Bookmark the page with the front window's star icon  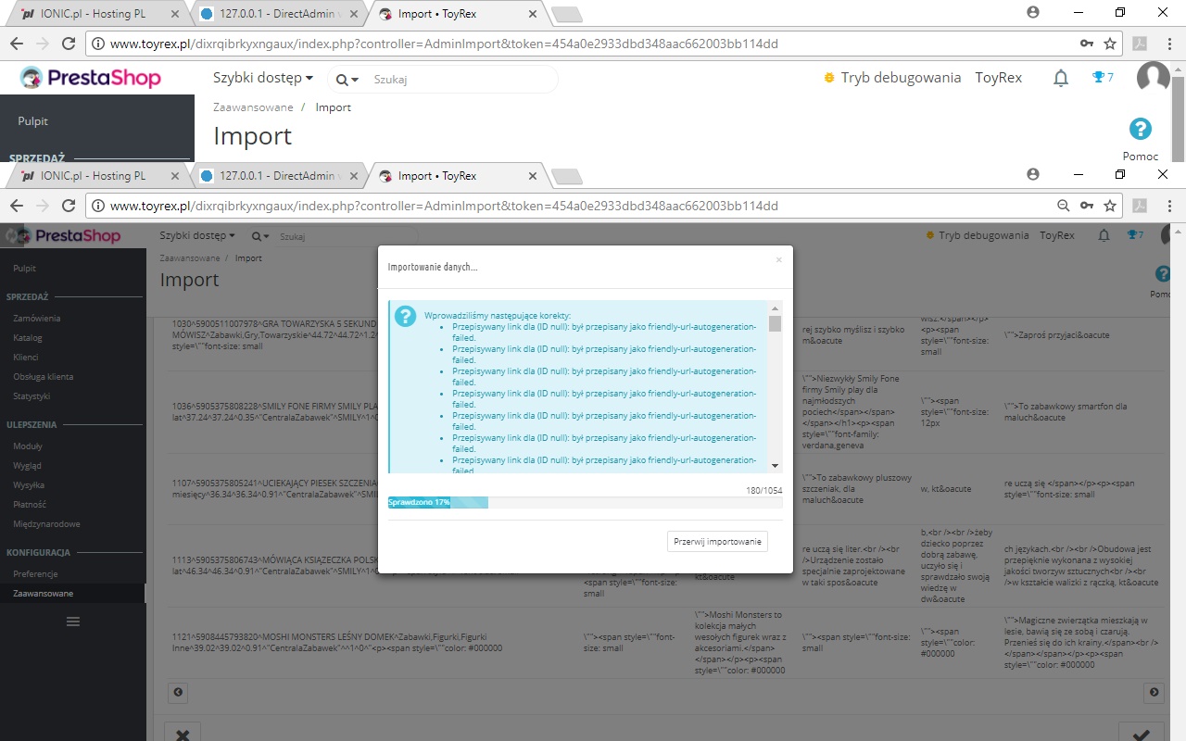click(1109, 205)
